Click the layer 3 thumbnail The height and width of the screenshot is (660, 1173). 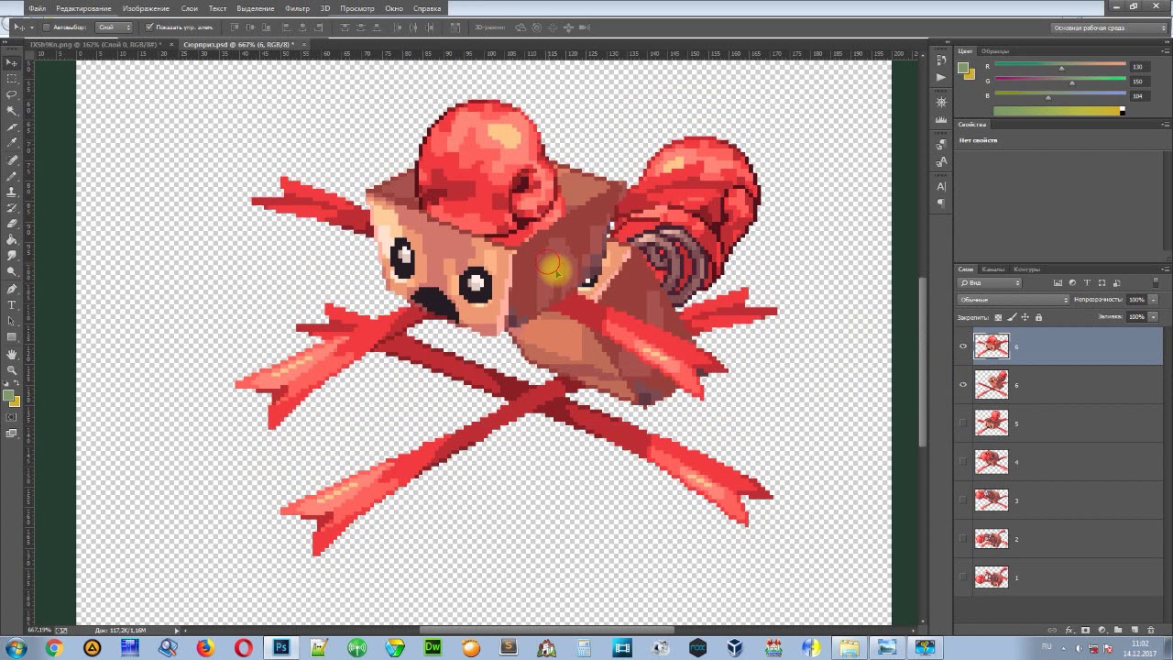tap(992, 500)
